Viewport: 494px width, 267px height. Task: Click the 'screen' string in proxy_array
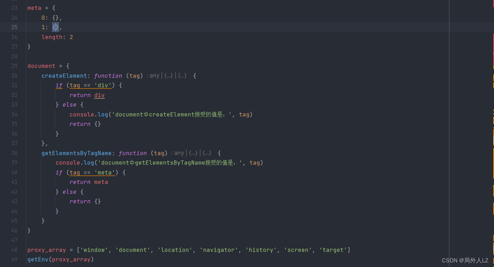pos(298,250)
